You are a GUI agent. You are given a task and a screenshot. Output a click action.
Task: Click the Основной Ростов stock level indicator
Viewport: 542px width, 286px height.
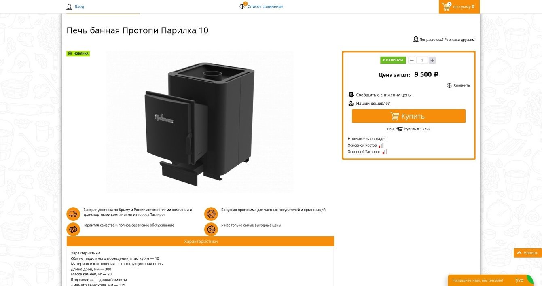coord(381,145)
